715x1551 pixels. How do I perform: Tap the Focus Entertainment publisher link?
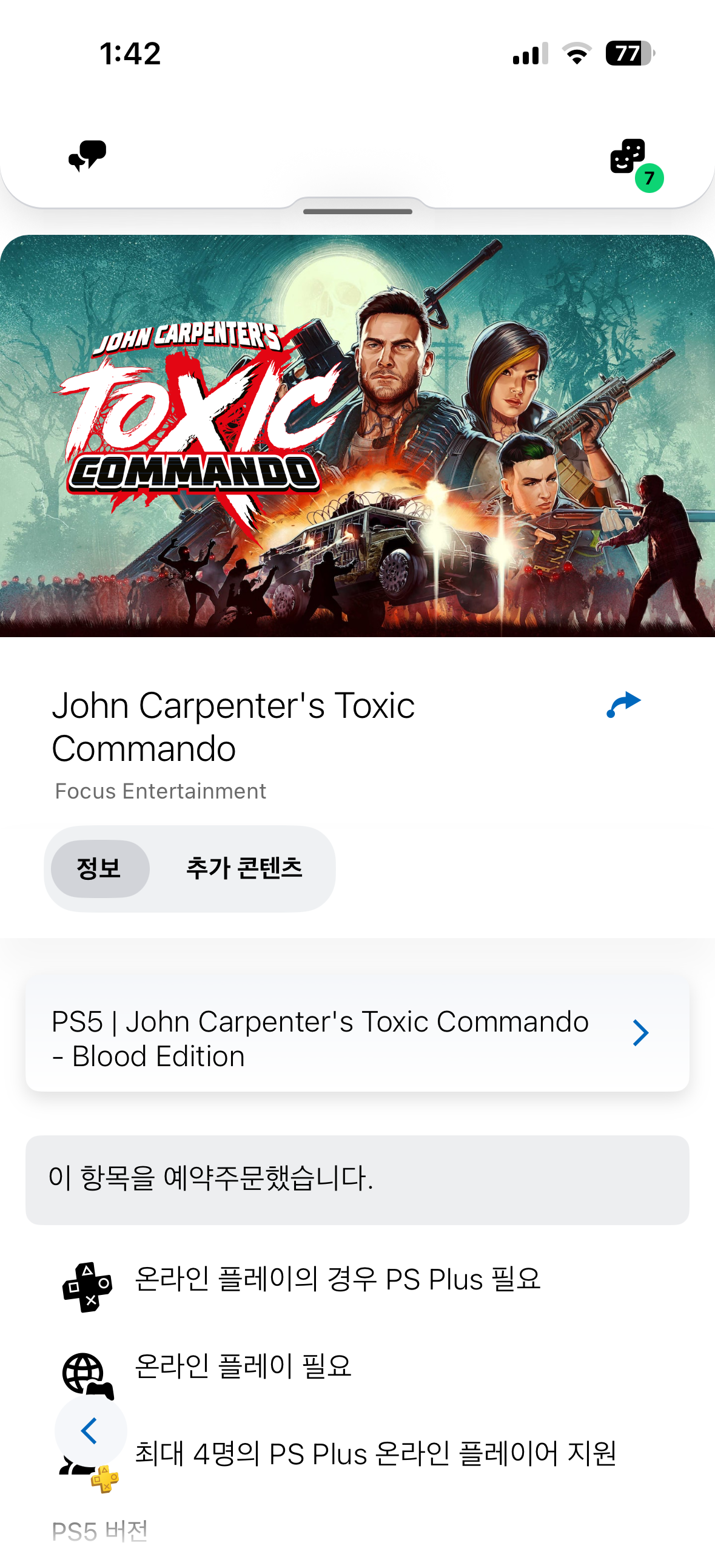161,791
